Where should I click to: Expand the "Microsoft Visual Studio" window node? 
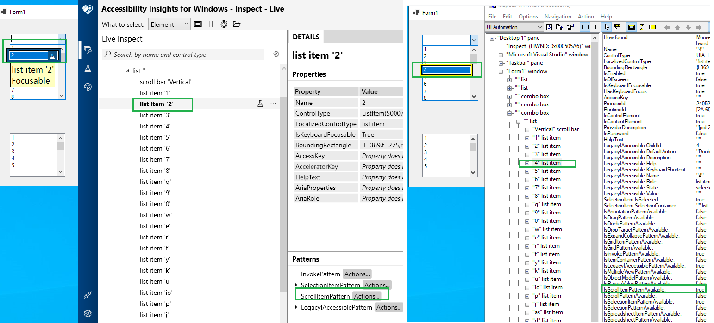click(501, 55)
